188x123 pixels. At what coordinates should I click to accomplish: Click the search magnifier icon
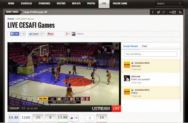(x=180, y=3)
